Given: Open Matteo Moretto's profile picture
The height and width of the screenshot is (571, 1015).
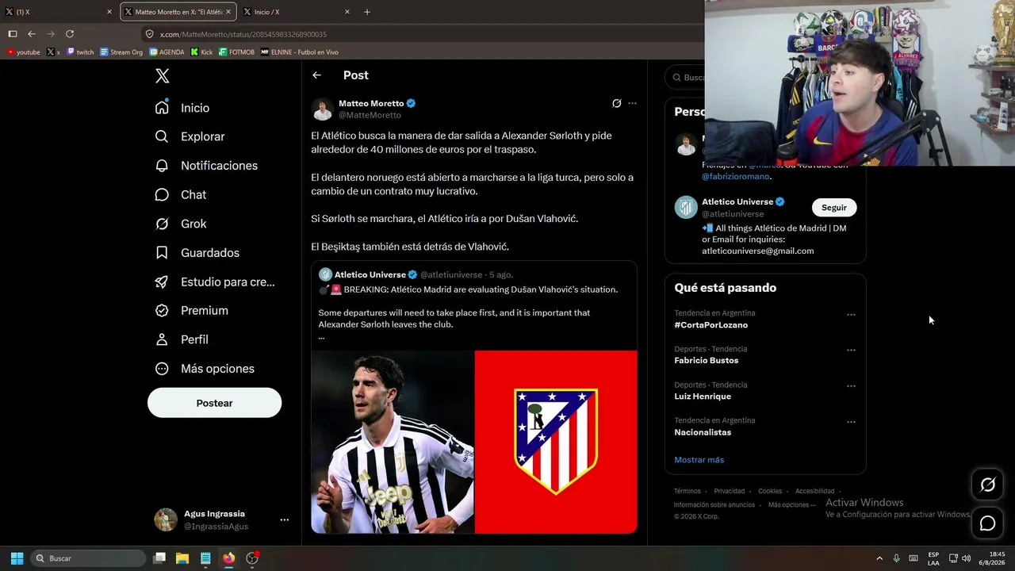Looking at the screenshot, I should point(322,109).
